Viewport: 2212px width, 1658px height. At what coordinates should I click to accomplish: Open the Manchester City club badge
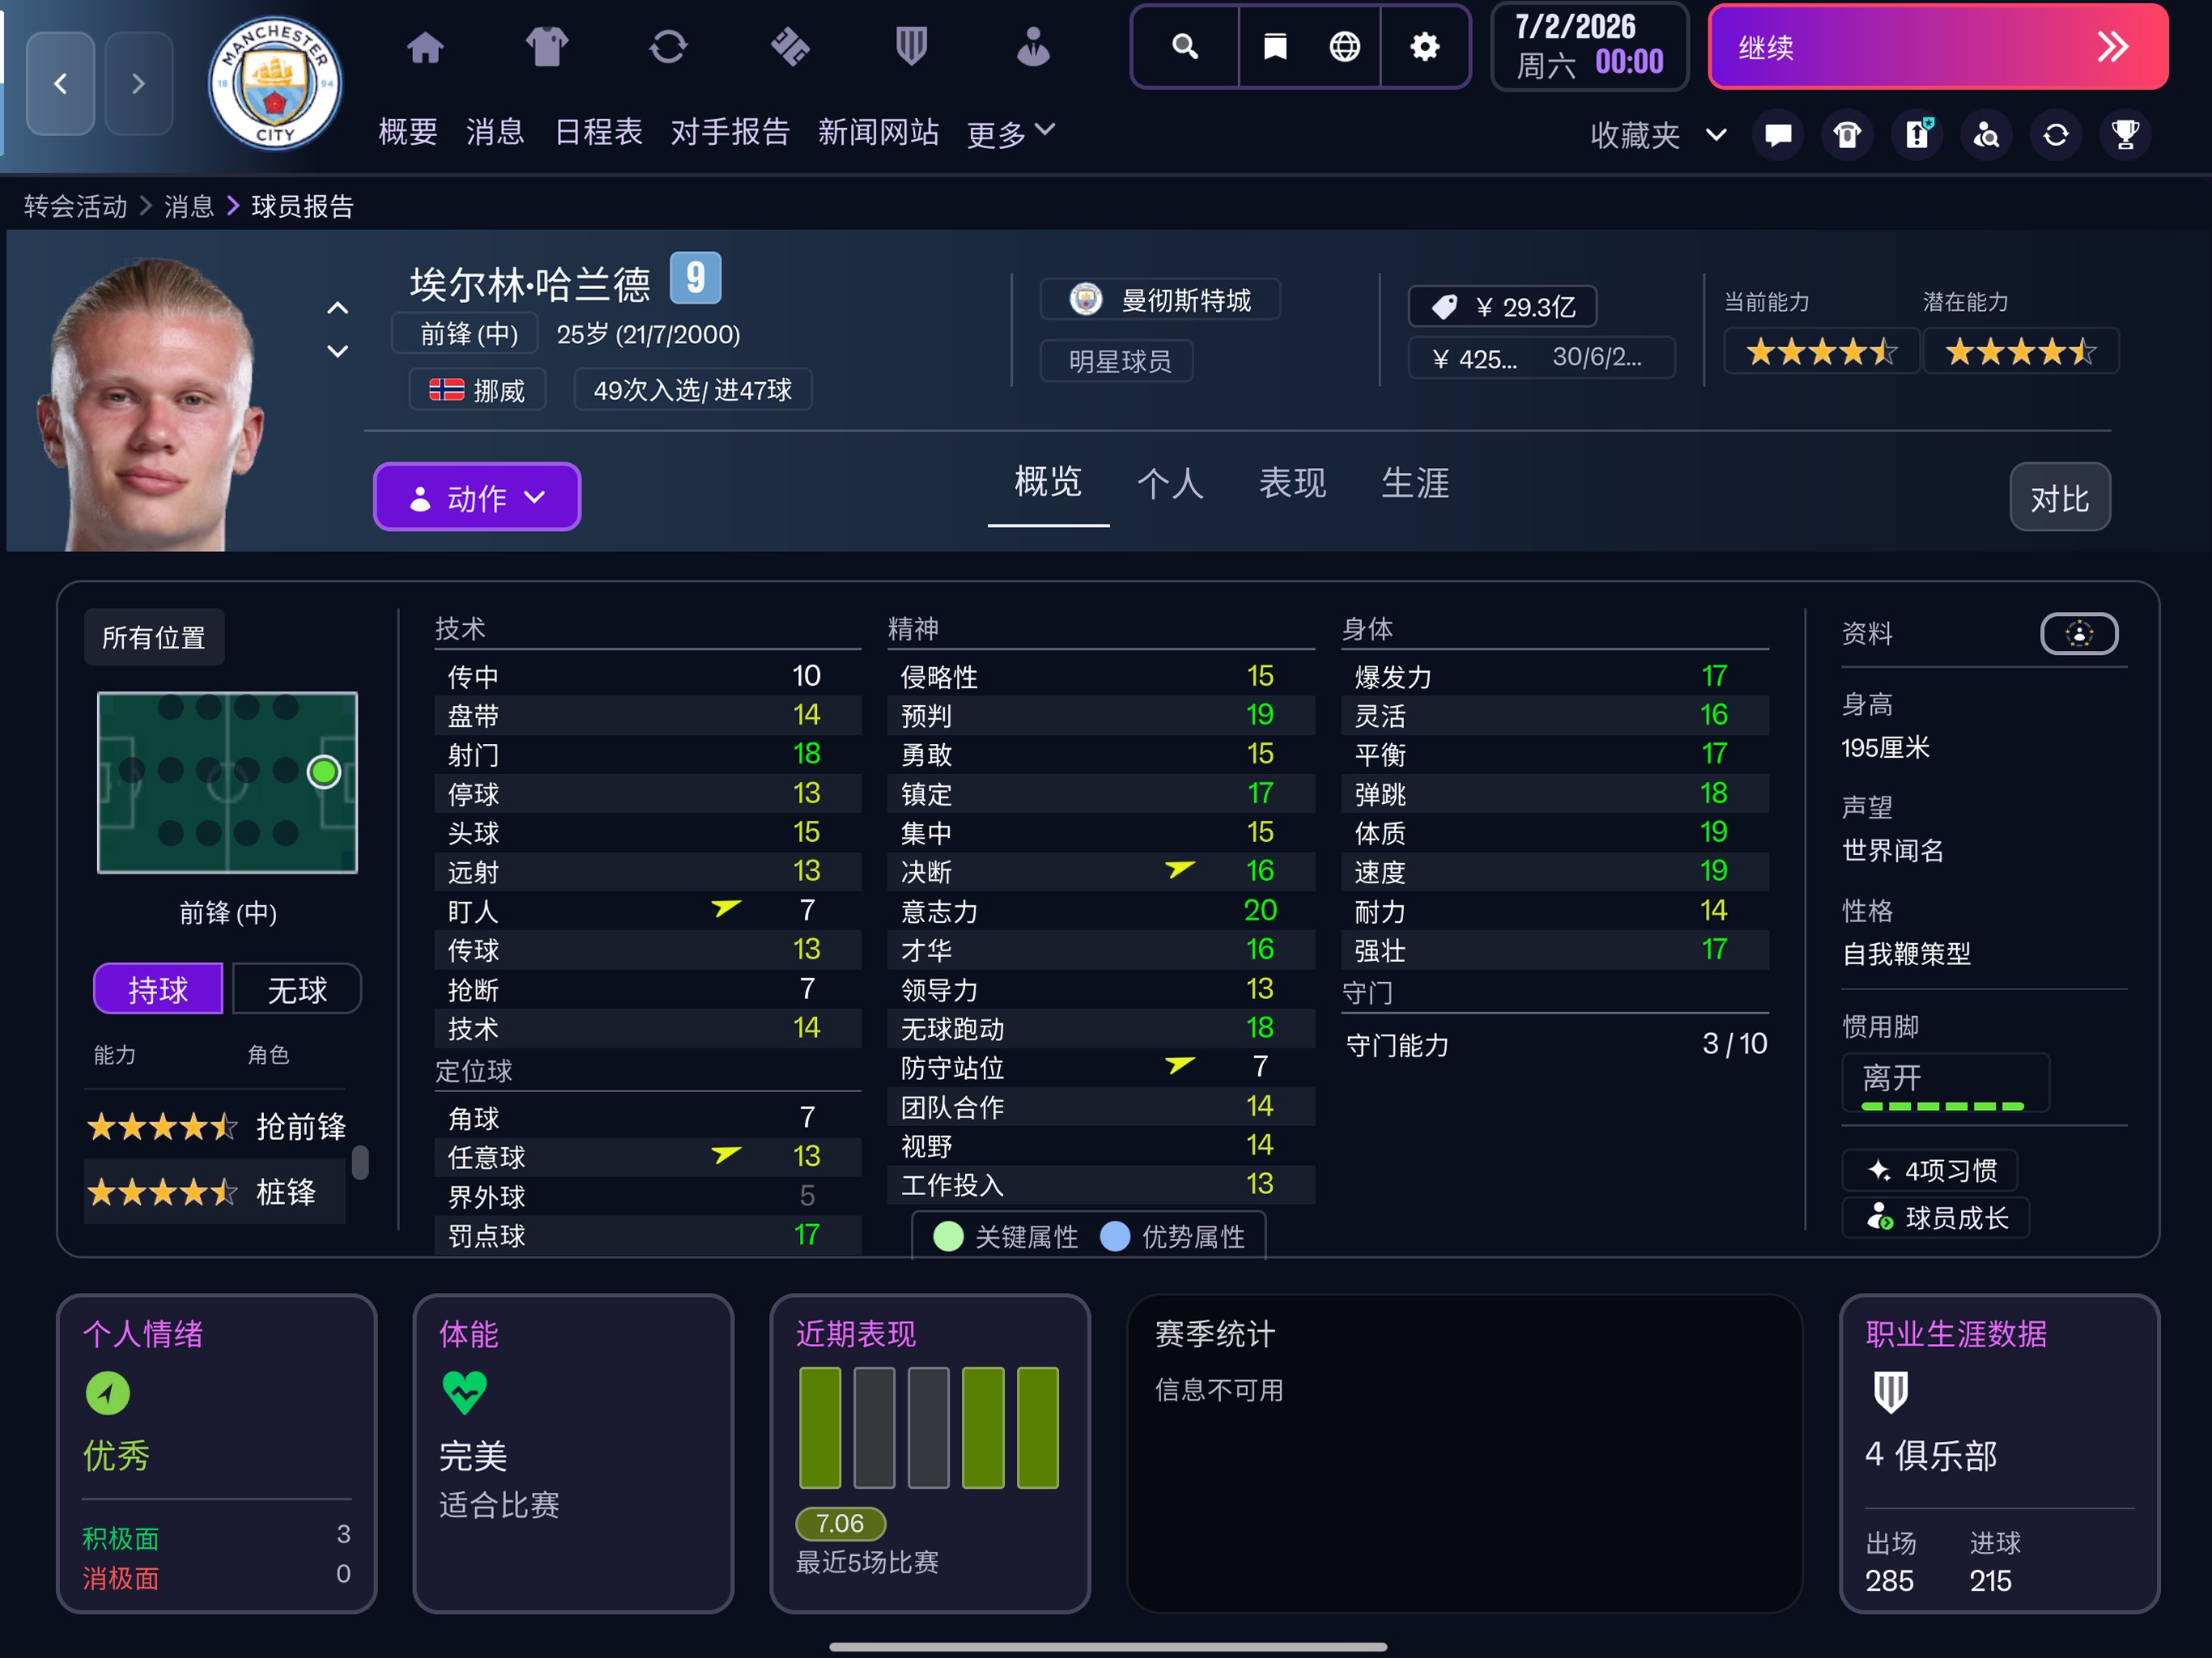tap(274, 84)
